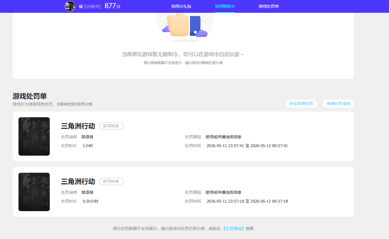Click the user avatar in the header
The height and width of the screenshot is (239, 389).
pyautogui.click(x=70, y=6)
